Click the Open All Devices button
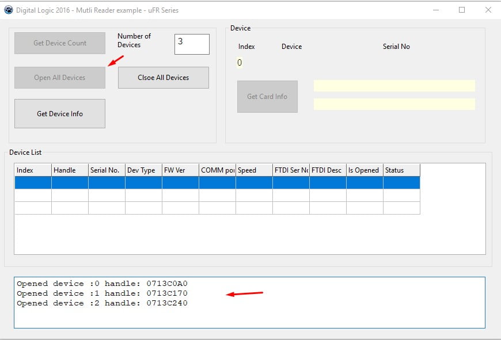Image resolution: width=501 pixels, height=340 pixels. (60, 78)
